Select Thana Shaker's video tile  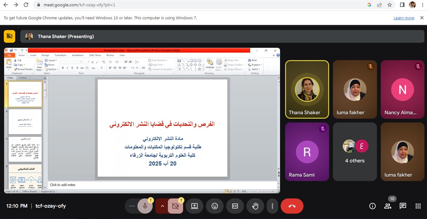pos(307,89)
